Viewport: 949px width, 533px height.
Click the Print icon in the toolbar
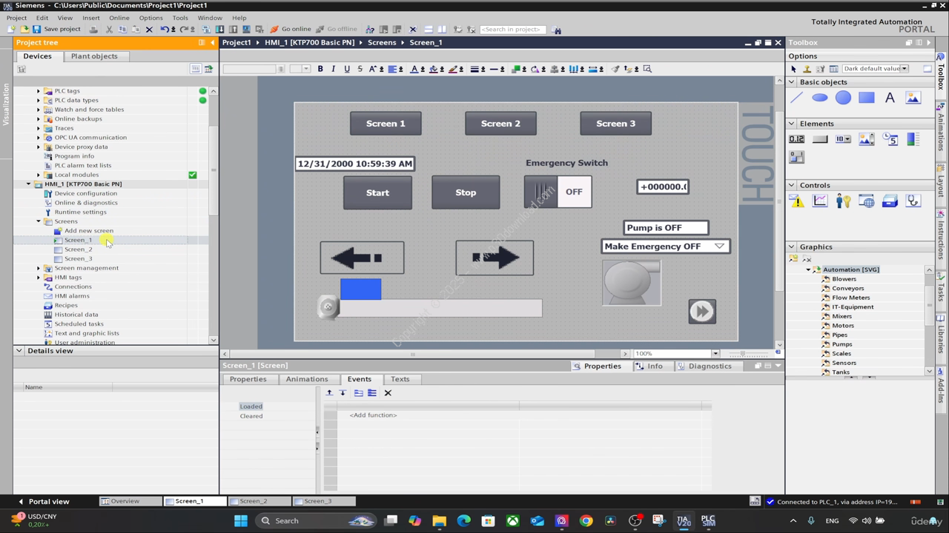pos(93,30)
